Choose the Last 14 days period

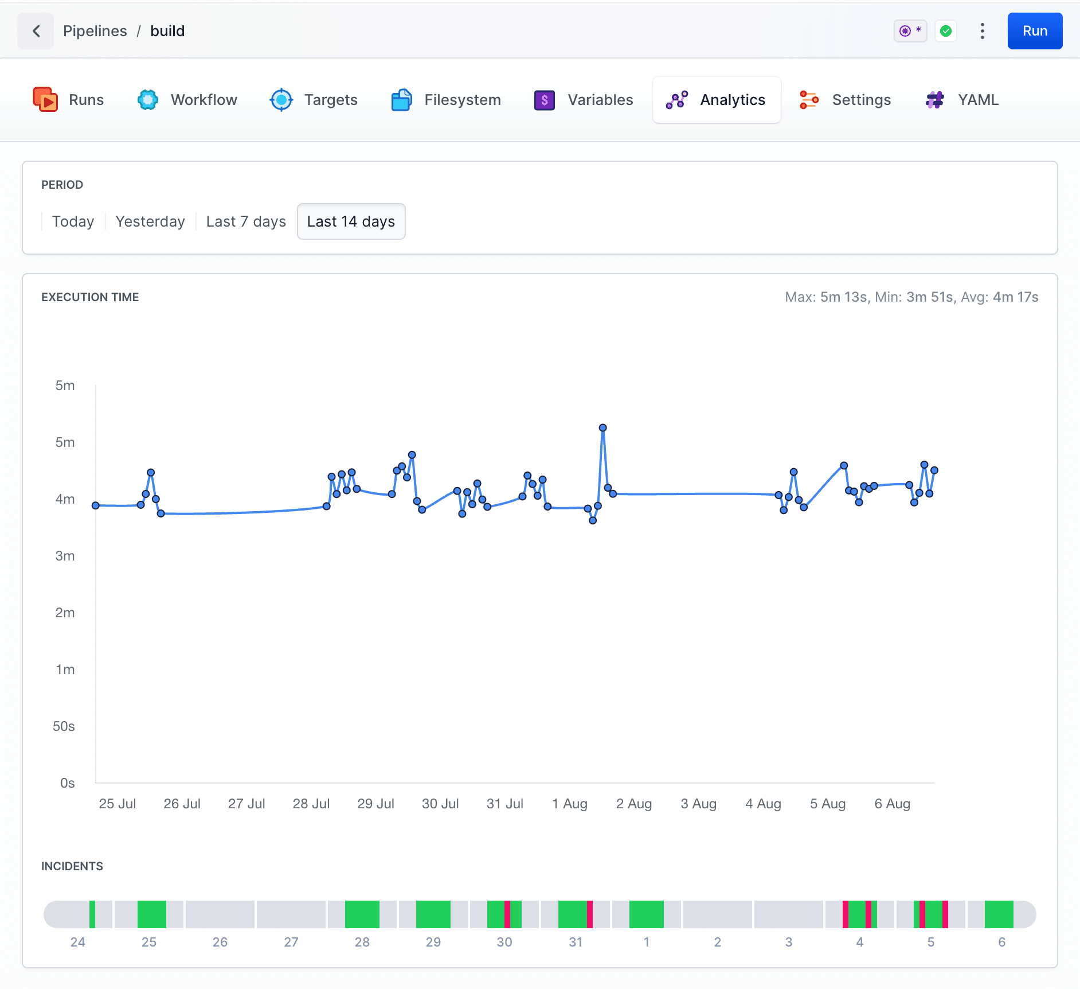click(x=351, y=221)
